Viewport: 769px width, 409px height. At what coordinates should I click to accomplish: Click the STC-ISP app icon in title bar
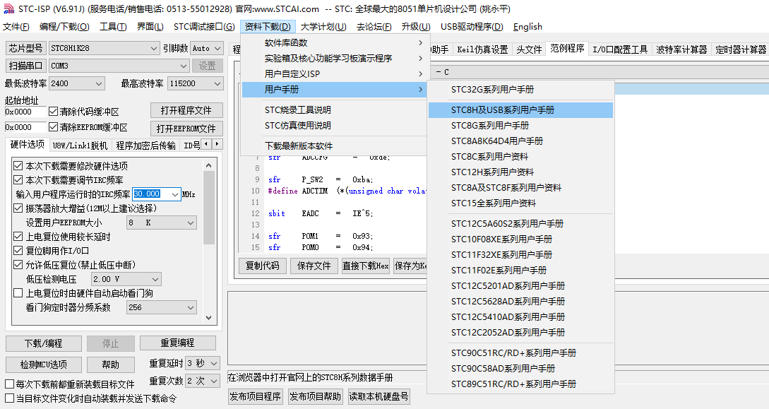[x=9, y=8]
